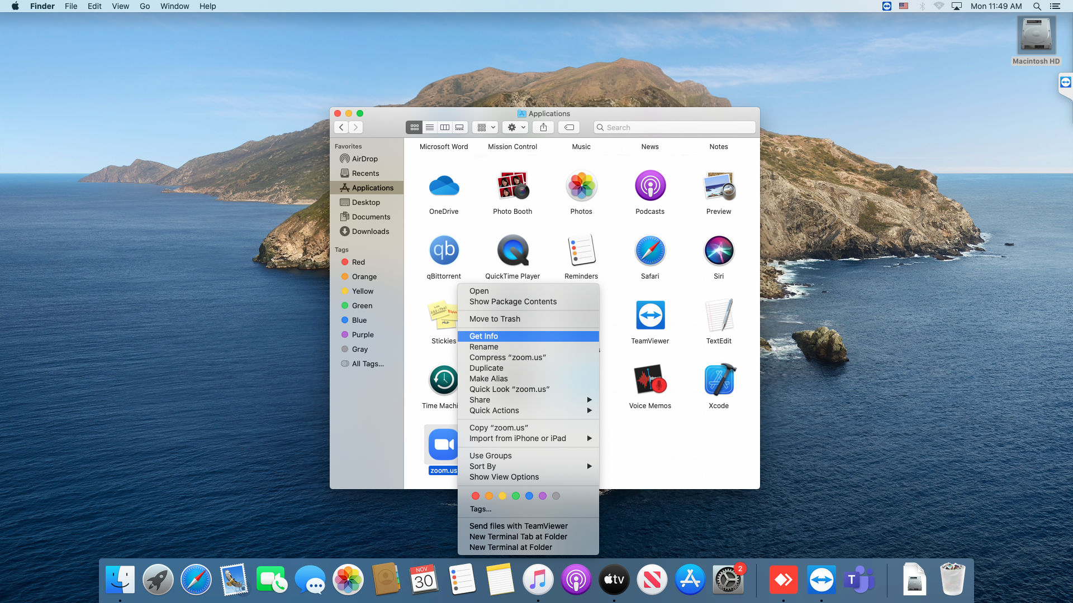Apply the red tag color dot
Viewport: 1073px width, 603px height.
(x=476, y=496)
